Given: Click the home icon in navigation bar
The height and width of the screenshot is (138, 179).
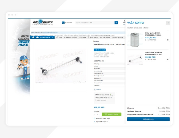Looking at the screenshot, I should [x=33, y=37].
